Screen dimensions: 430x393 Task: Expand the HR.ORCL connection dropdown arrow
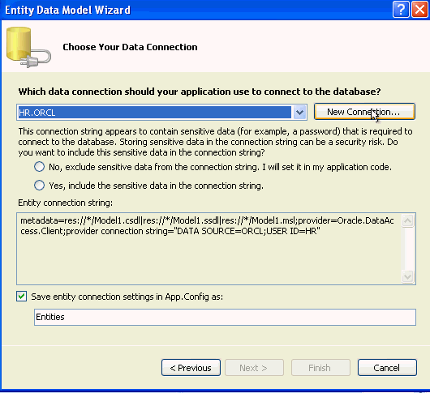coord(299,113)
